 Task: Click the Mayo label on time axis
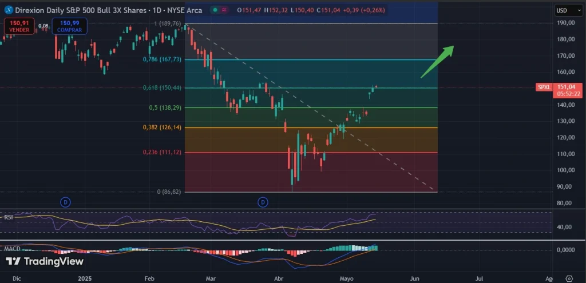[346, 278]
